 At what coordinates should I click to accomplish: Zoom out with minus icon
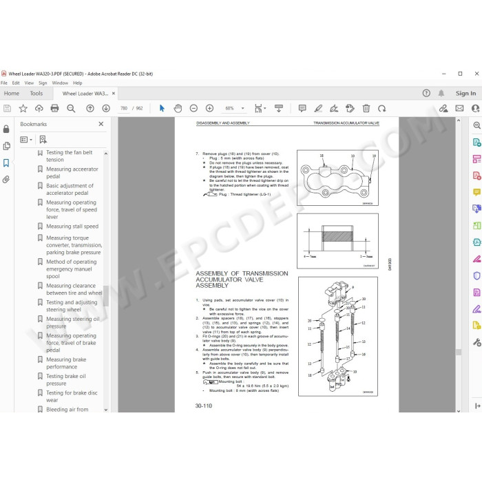(x=193, y=108)
